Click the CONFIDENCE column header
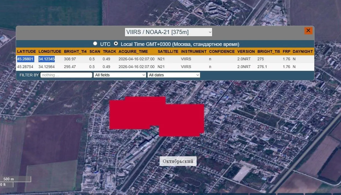Image resolution: width=341 pixels, height=195 pixels. [x=222, y=51]
